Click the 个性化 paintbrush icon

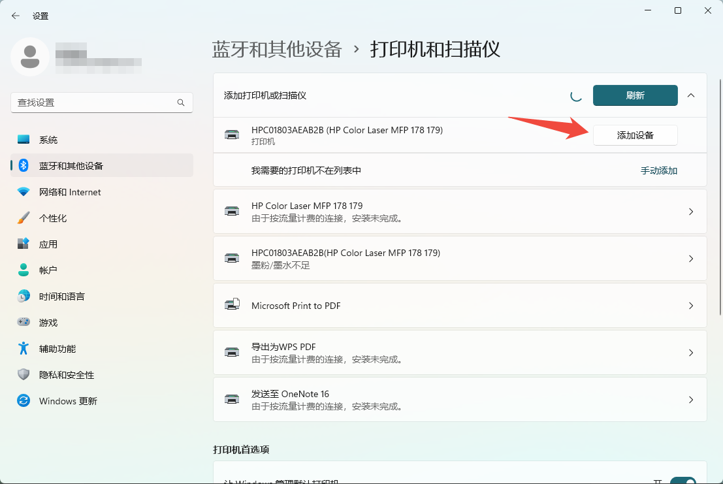24,218
